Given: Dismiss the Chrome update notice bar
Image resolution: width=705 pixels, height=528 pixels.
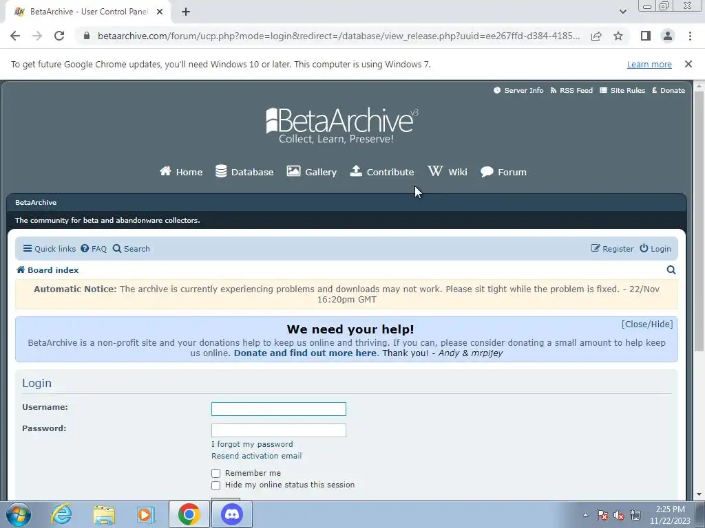Looking at the screenshot, I should click(688, 64).
